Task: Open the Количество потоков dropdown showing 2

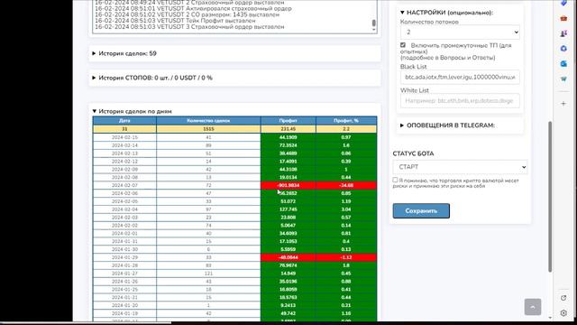Action: coord(460,32)
